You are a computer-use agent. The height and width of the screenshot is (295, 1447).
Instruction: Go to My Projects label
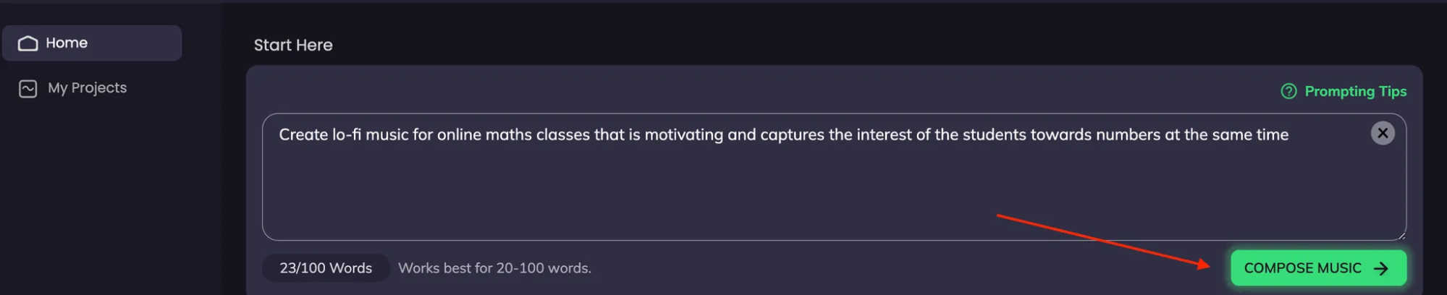tap(87, 88)
